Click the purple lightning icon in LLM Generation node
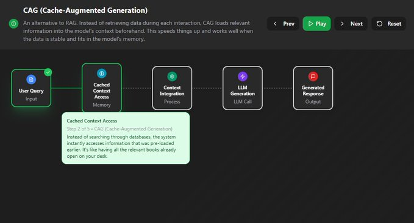 (x=243, y=77)
